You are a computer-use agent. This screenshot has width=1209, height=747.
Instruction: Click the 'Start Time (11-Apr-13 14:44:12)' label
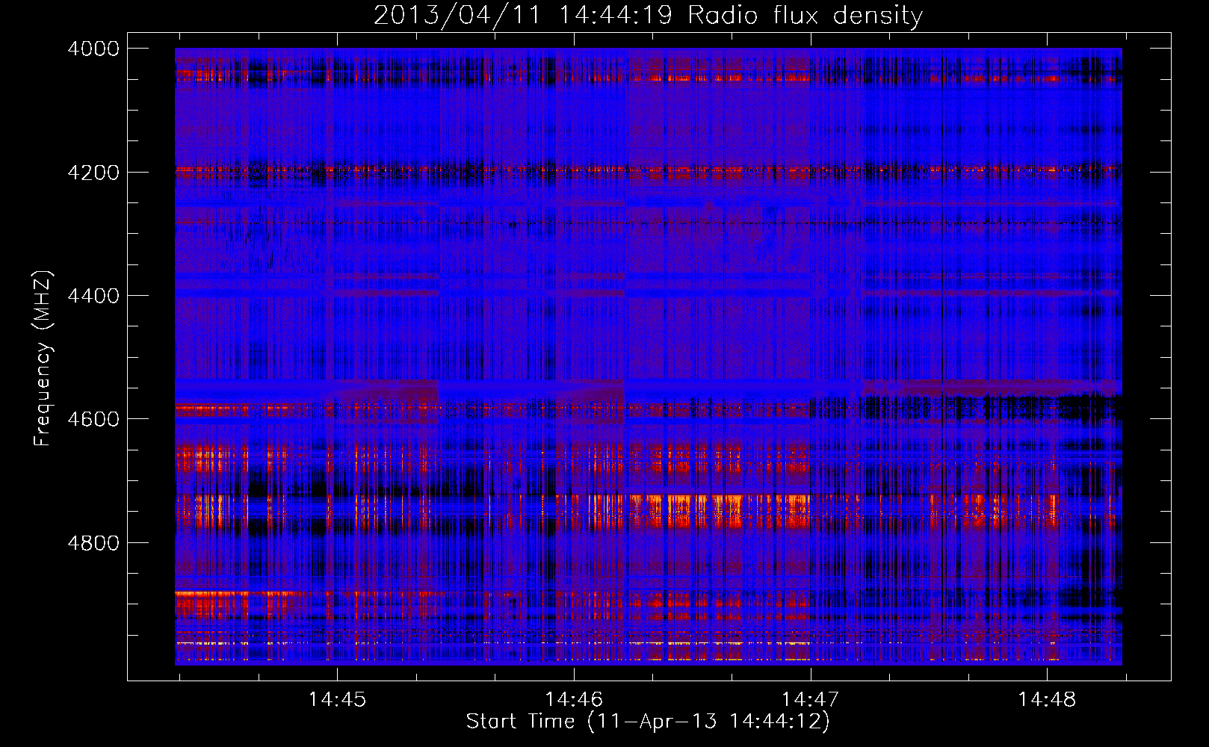[648, 722]
